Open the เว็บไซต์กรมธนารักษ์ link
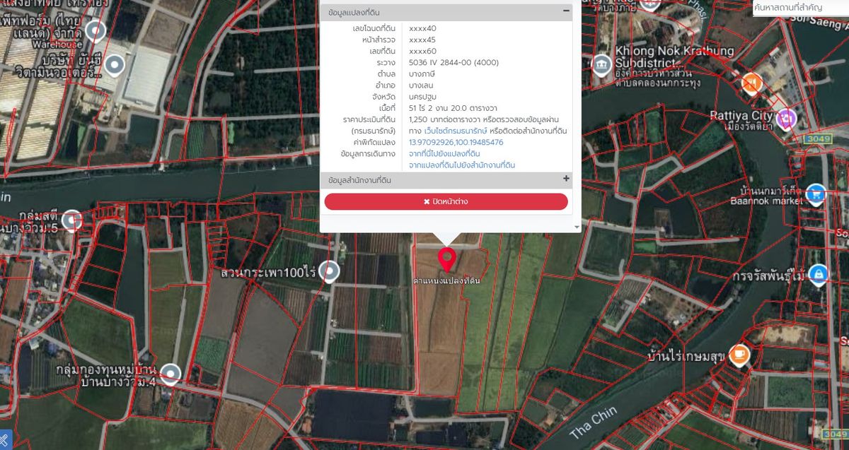This screenshot has width=849, height=450. [x=456, y=131]
